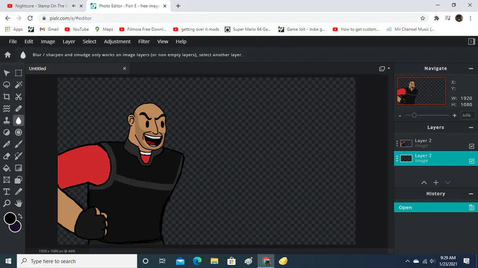Toggle visibility of the unselected top Layer 2
This screenshot has width=478, height=268.
tap(471, 146)
